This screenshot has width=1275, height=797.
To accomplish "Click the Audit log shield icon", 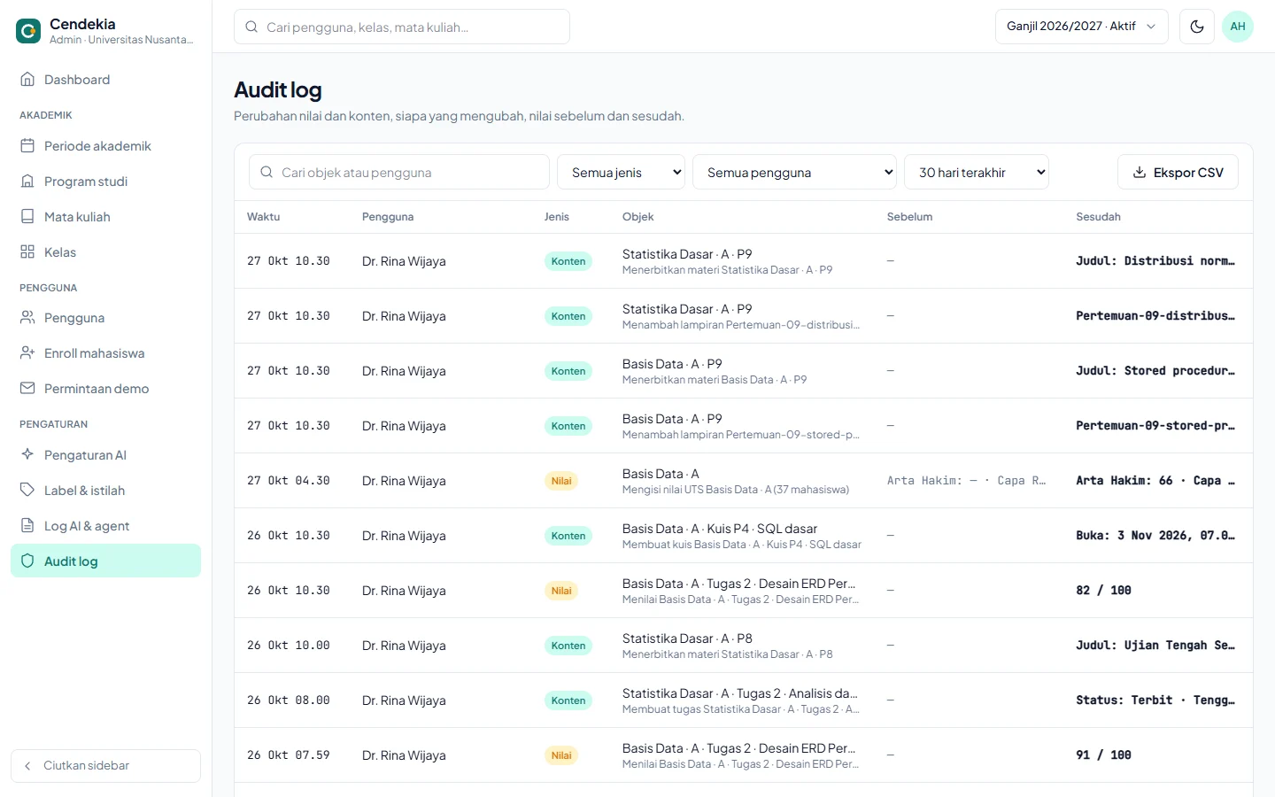I will coord(27,561).
